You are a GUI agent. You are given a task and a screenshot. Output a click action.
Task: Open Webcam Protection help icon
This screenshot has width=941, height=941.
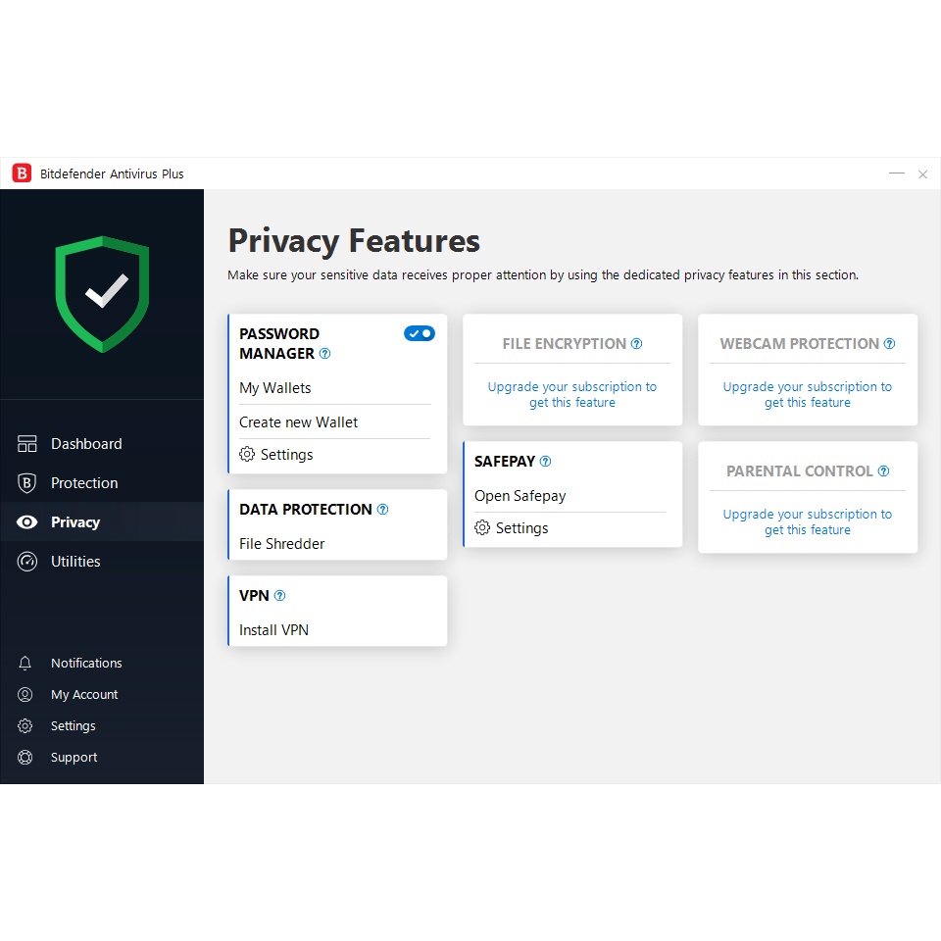[889, 344]
